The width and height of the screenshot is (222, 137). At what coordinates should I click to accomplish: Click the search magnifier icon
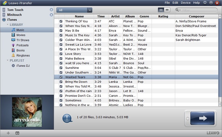click(177, 10)
